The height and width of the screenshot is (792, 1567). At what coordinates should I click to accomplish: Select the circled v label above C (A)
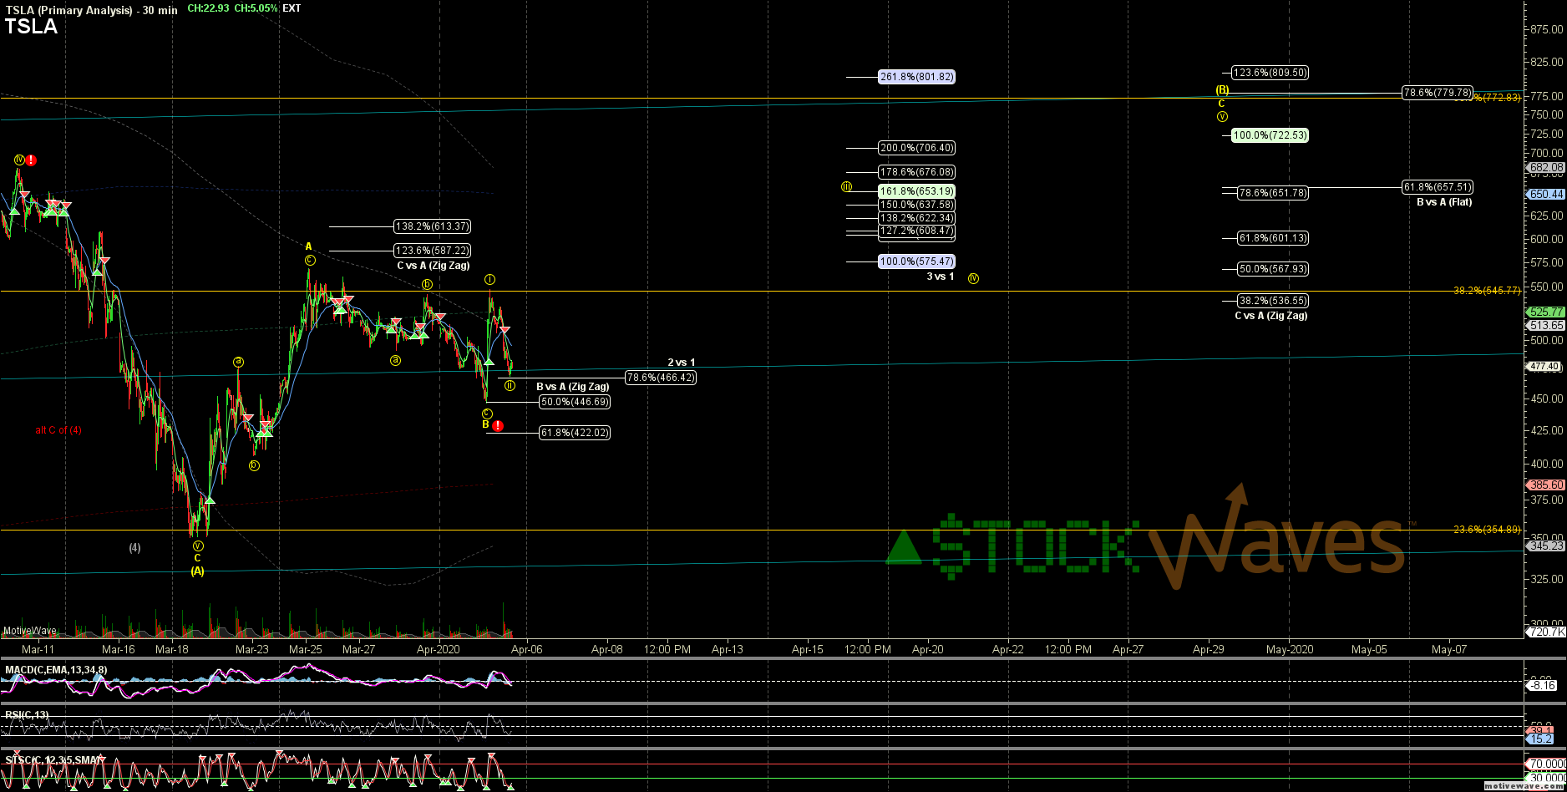pos(198,546)
